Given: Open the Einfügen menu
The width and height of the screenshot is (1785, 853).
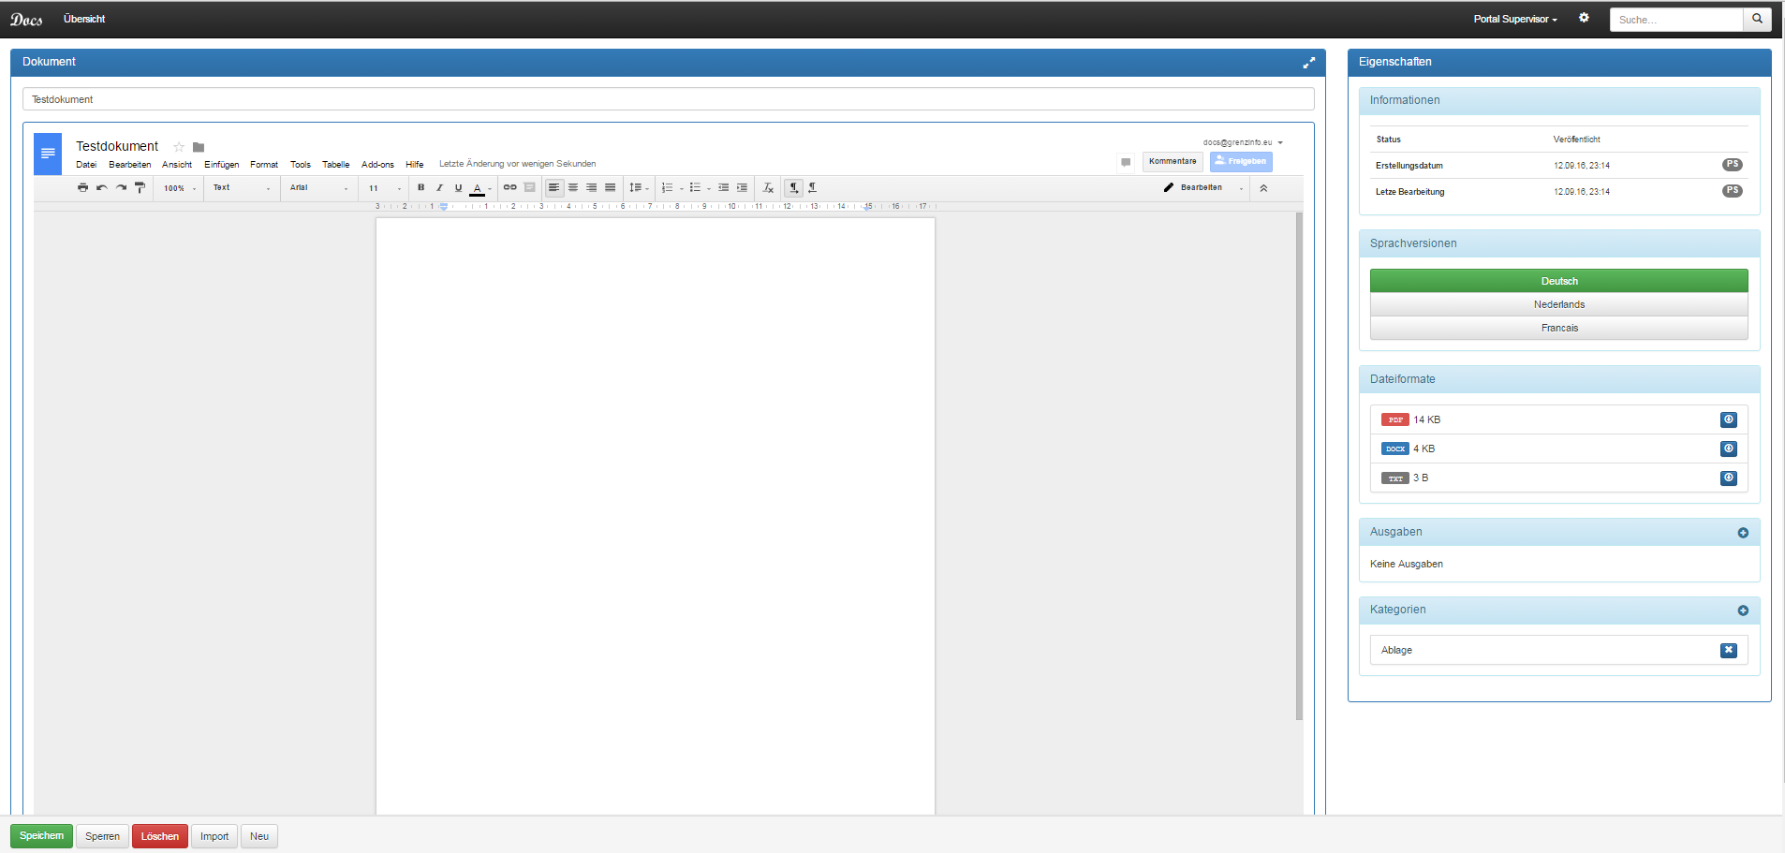Looking at the screenshot, I should (x=221, y=165).
